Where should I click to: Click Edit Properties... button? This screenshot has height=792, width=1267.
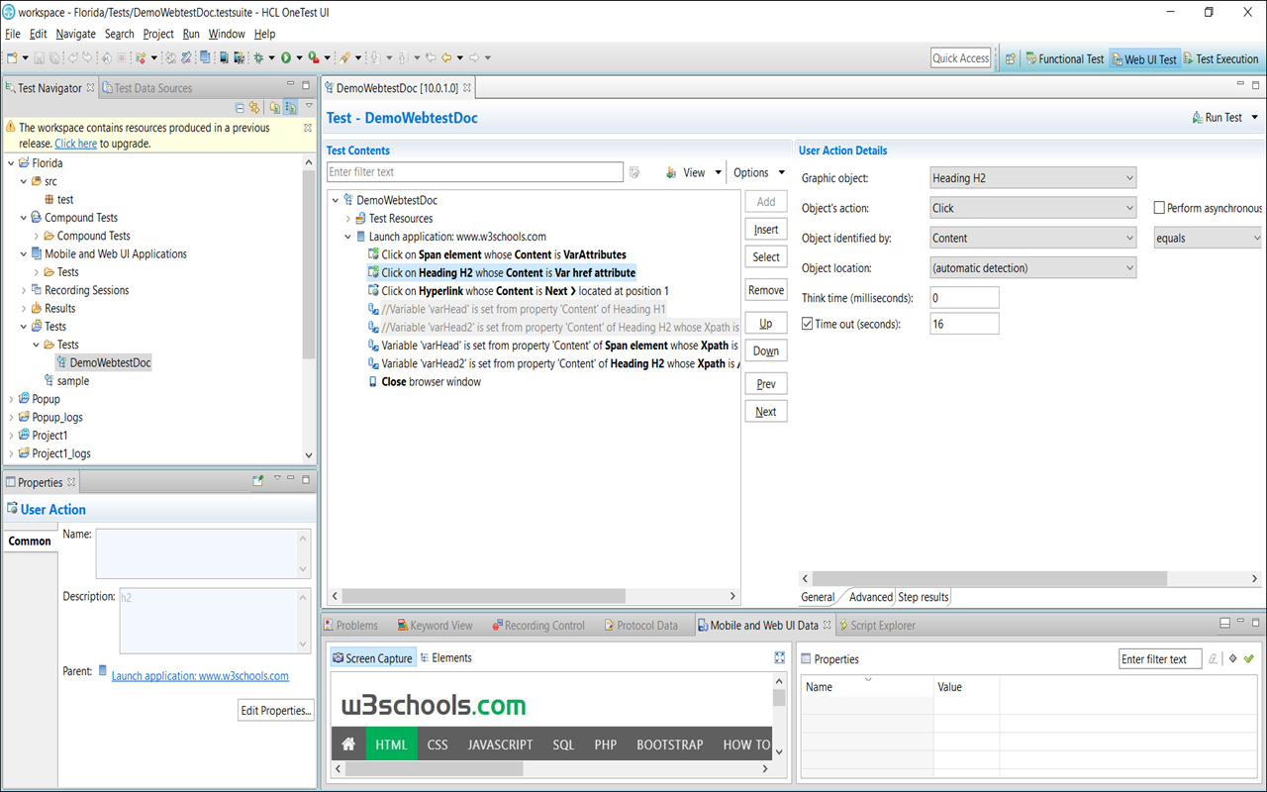(x=276, y=710)
